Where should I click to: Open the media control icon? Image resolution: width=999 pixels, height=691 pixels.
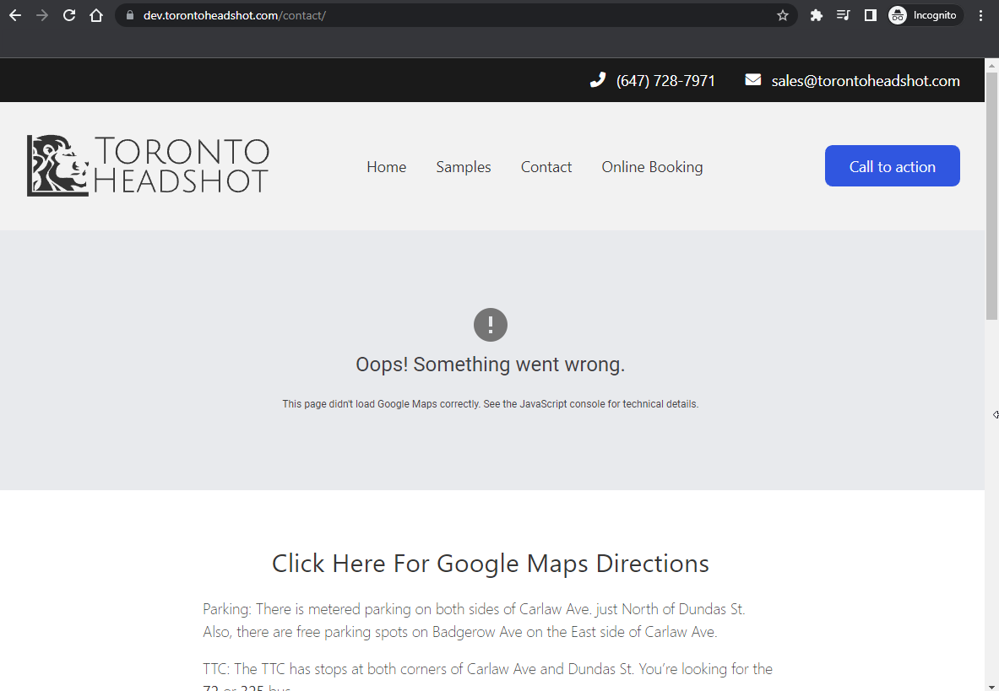click(x=843, y=15)
